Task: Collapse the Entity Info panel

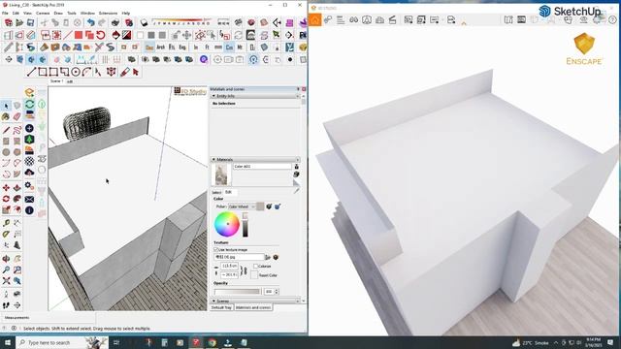Action: pos(213,96)
